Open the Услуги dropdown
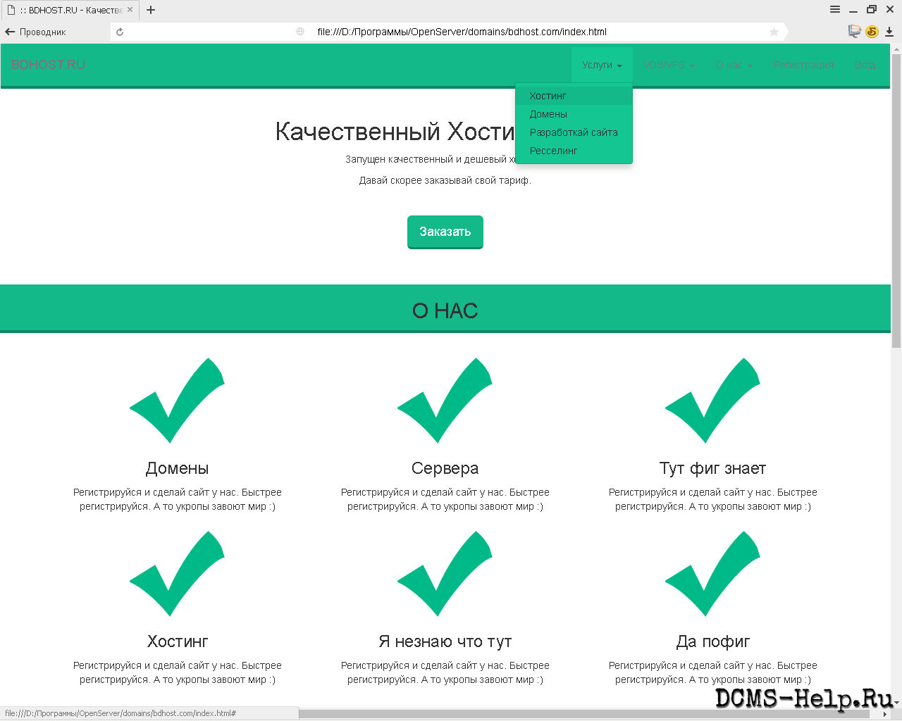The image size is (902, 721). (601, 65)
